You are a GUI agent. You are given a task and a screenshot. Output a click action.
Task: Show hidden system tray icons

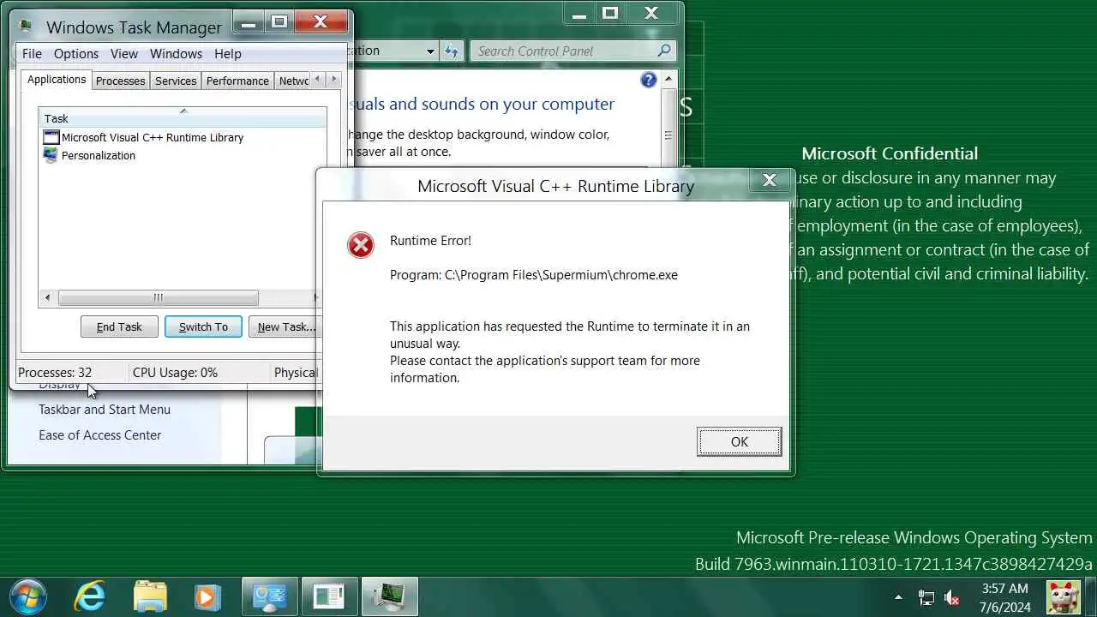click(898, 597)
